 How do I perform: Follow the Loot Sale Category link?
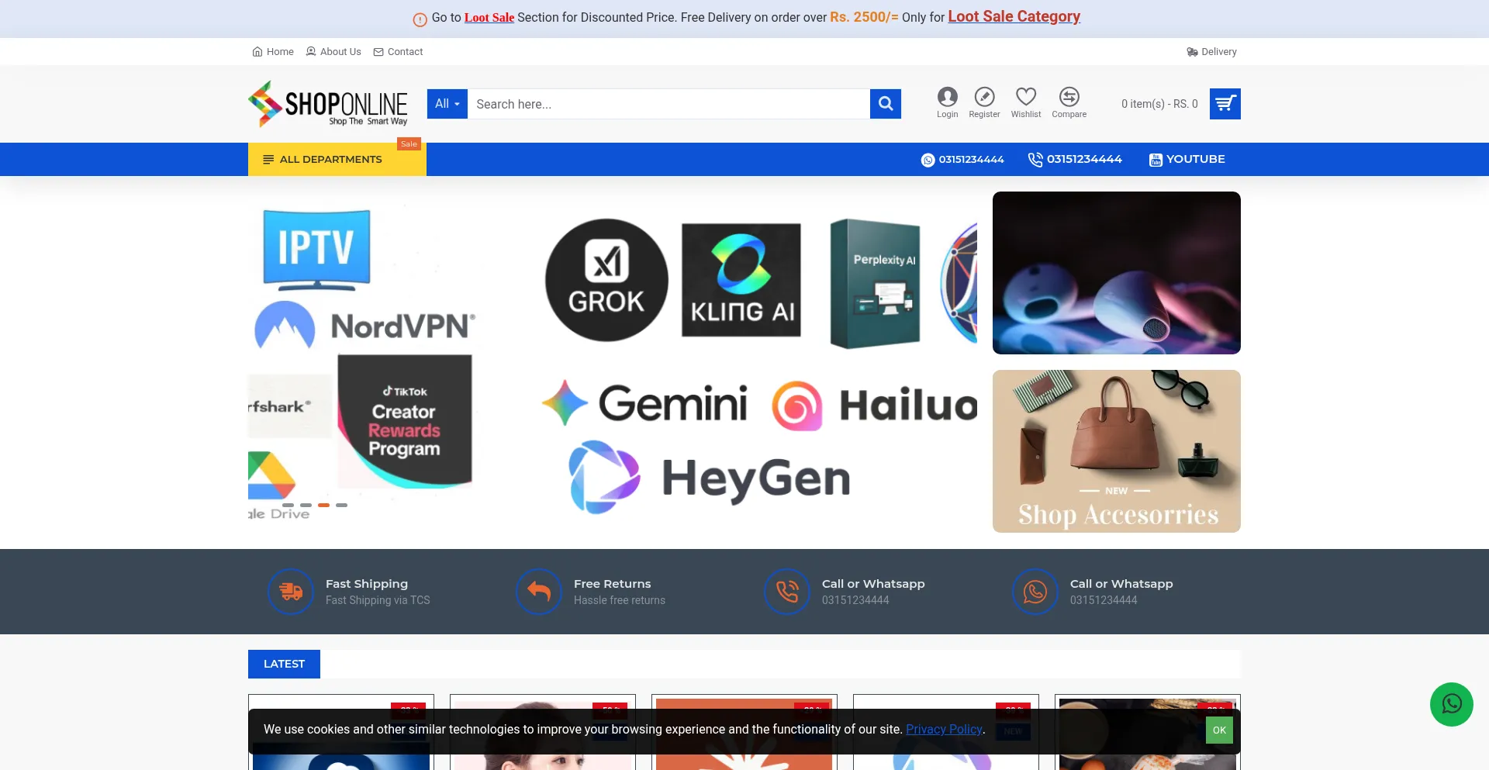click(1014, 17)
